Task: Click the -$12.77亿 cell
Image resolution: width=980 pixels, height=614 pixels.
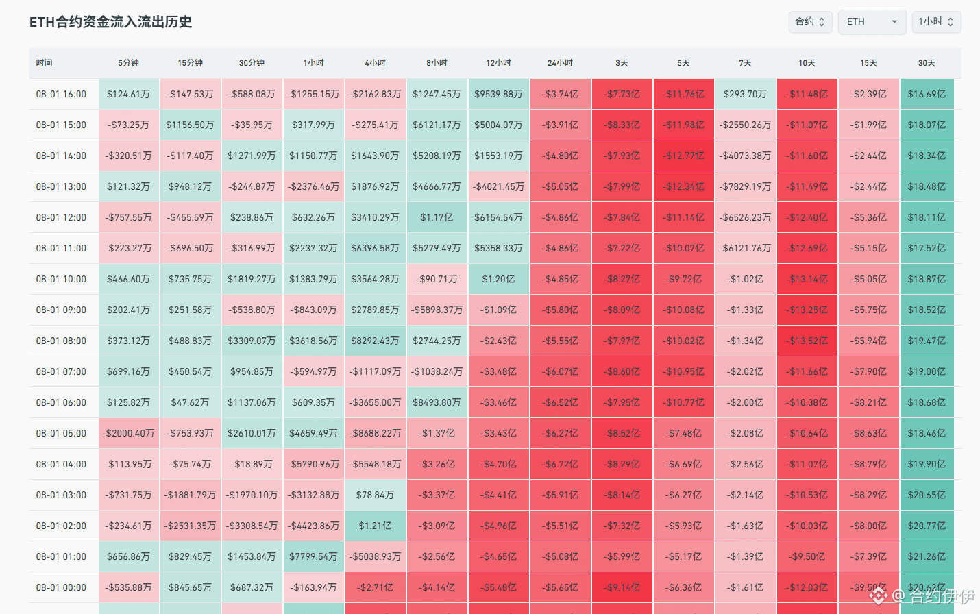Action: pos(684,156)
